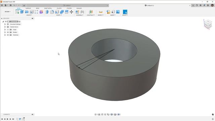This screenshot has width=215, height=121.
Task: Collapse the root component tree
Action: [3, 22]
